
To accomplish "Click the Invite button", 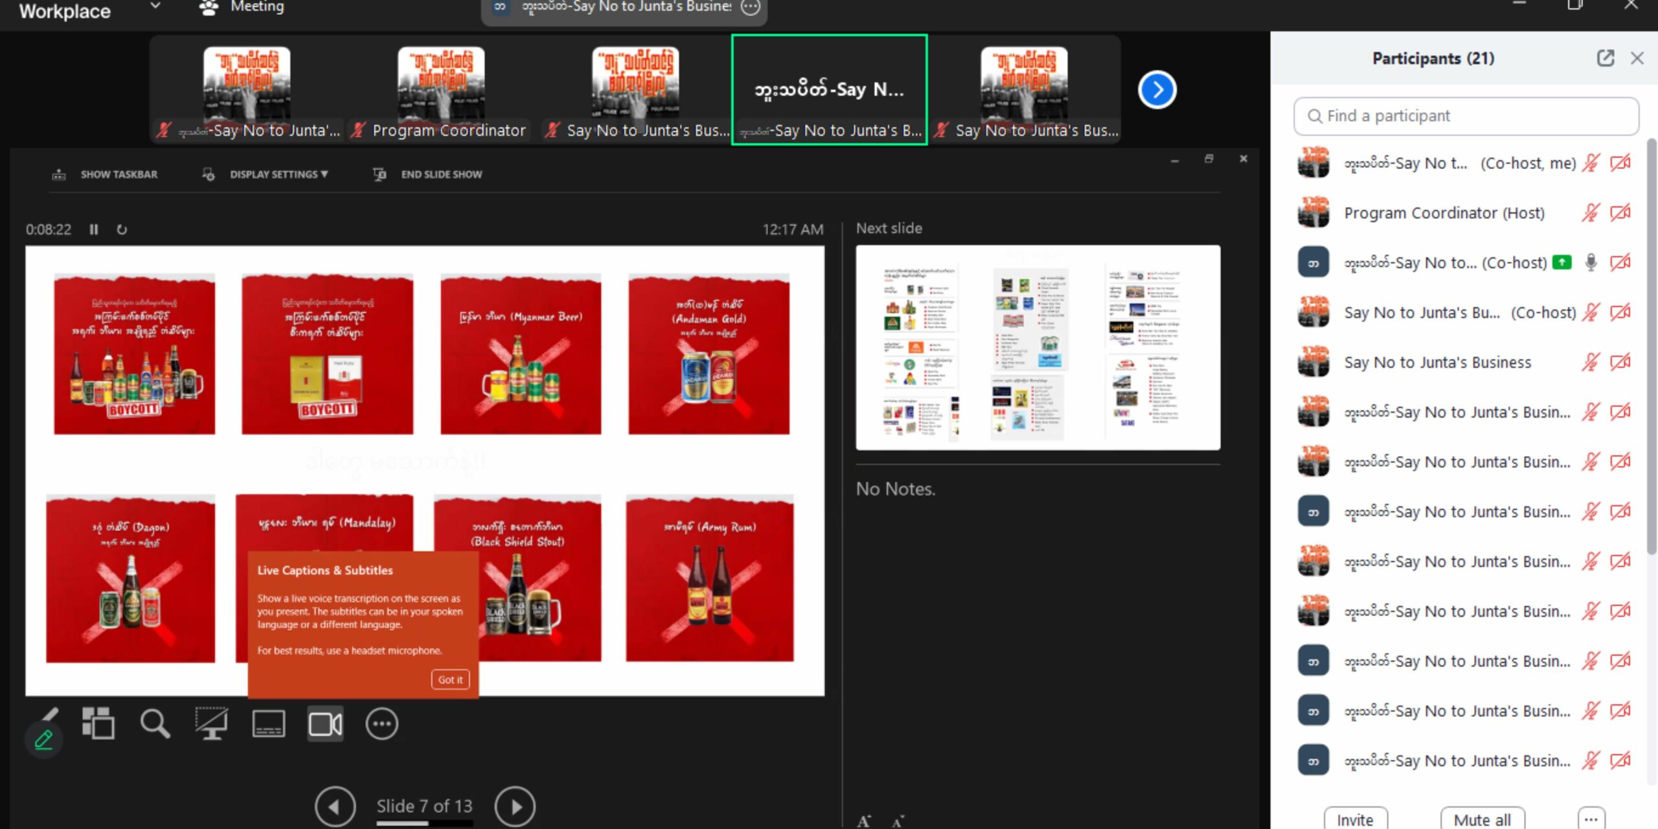I will [1356, 819].
